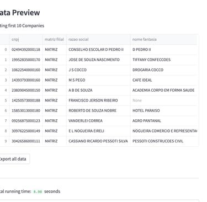Image resolution: width=207 pixels, height=202 pixels.
Task: Select the HOTEL PARAISO cell
Action: point(163,110)
